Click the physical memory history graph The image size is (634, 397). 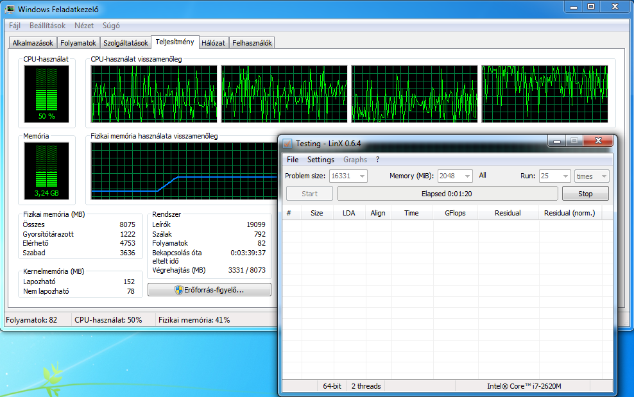[x=184, y=171]
